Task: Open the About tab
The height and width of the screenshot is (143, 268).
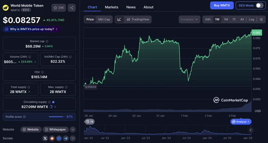Action: tap(149, 7)
